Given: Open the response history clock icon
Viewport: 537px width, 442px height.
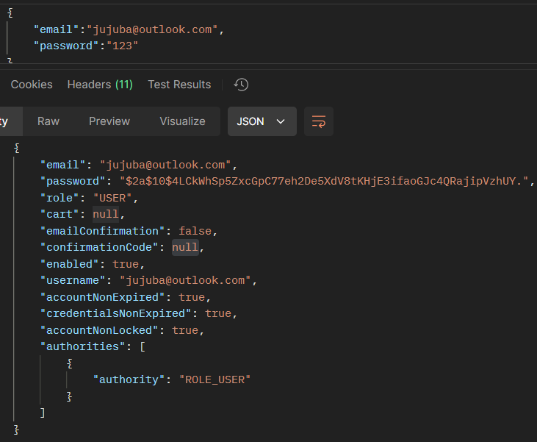Looking at the screenshot, I should coord(241,85).
